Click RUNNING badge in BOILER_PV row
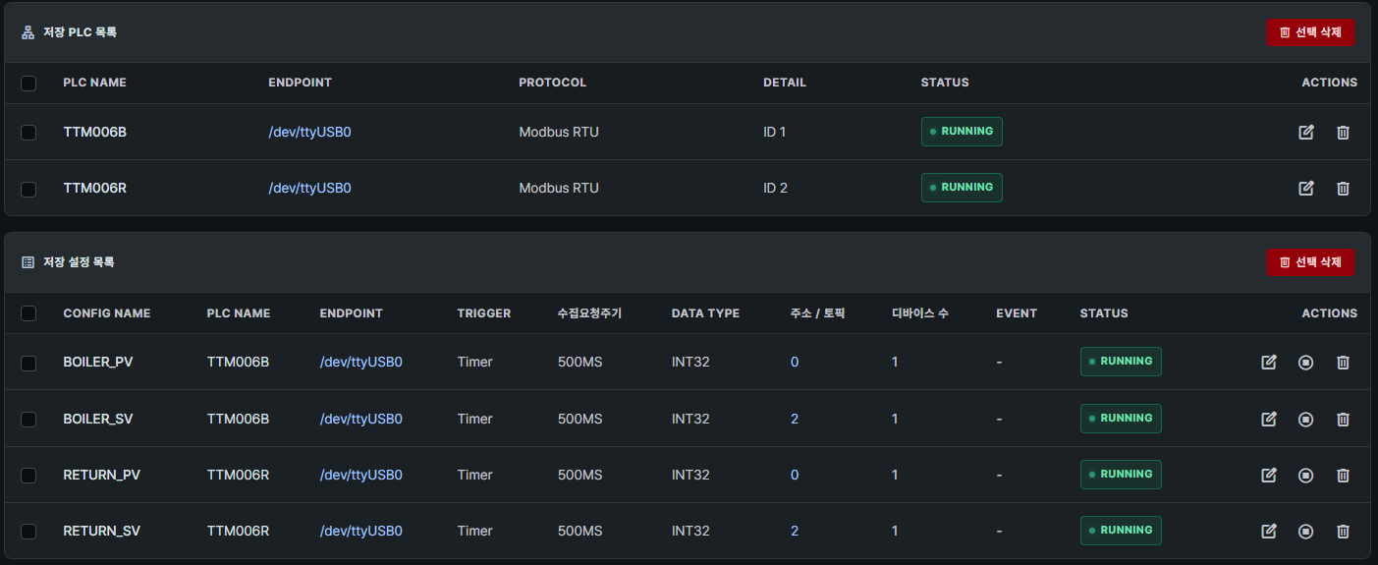This screenshot has height=565, width=1378. point(1121,362)
